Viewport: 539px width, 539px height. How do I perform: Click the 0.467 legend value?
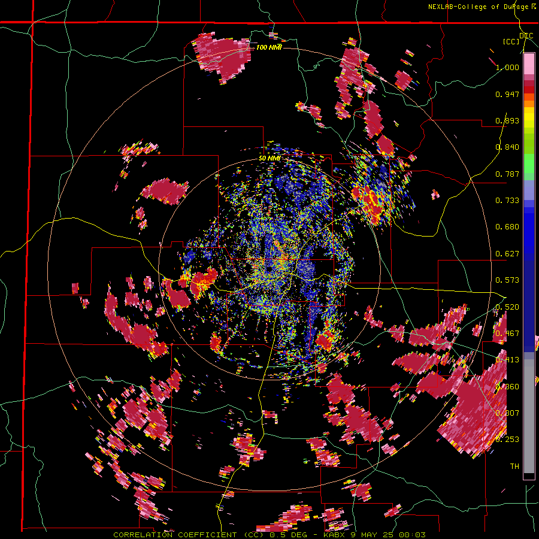click(x=507, y=334)
